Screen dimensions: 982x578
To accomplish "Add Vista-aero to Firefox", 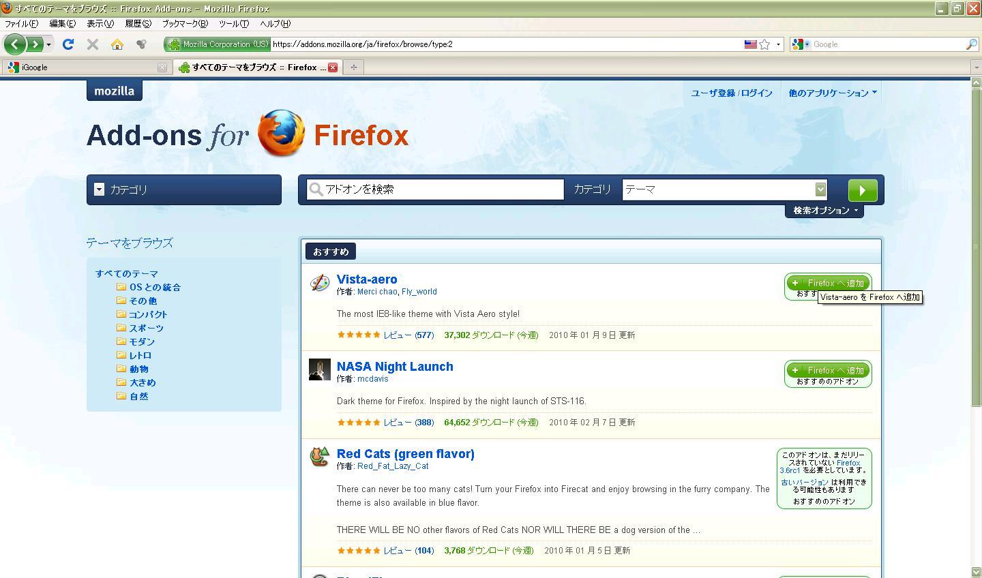I will point(828,283).
